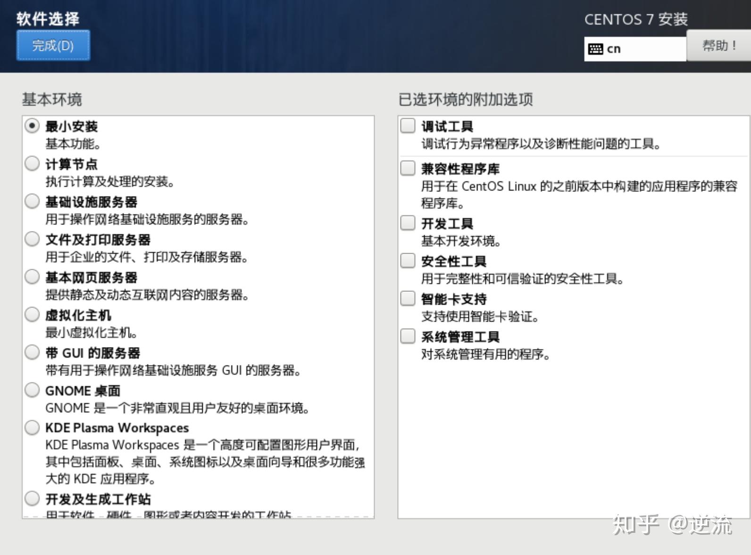Click the text 基本开发环境。
751x555 pixels.
pyautogui.click(x=461, y=241)
